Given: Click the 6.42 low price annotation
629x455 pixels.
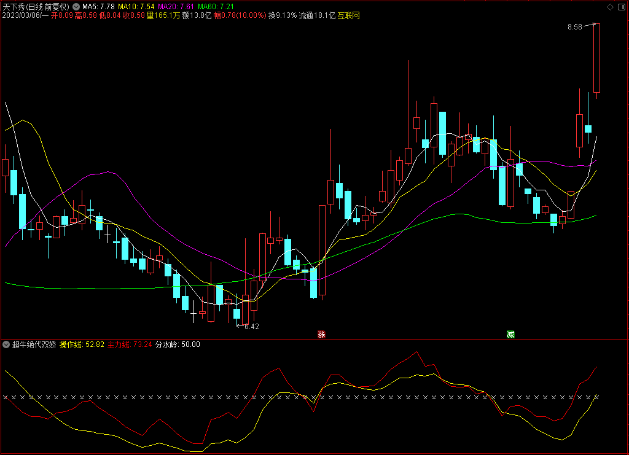Looking at the screenshot, I should click(x=251, y=326).
